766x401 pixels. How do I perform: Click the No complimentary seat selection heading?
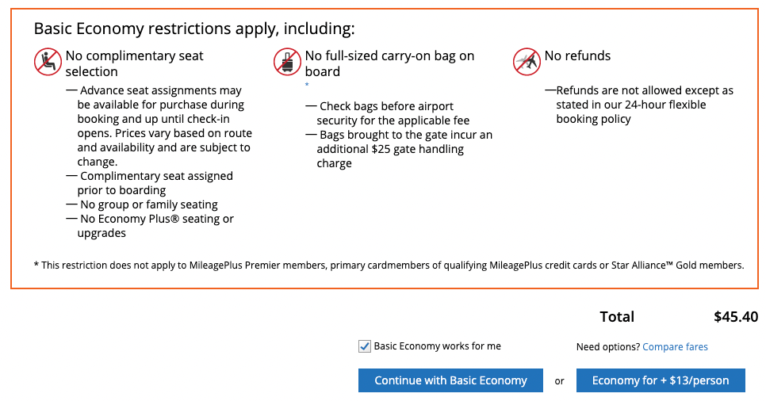coord(134,63)
